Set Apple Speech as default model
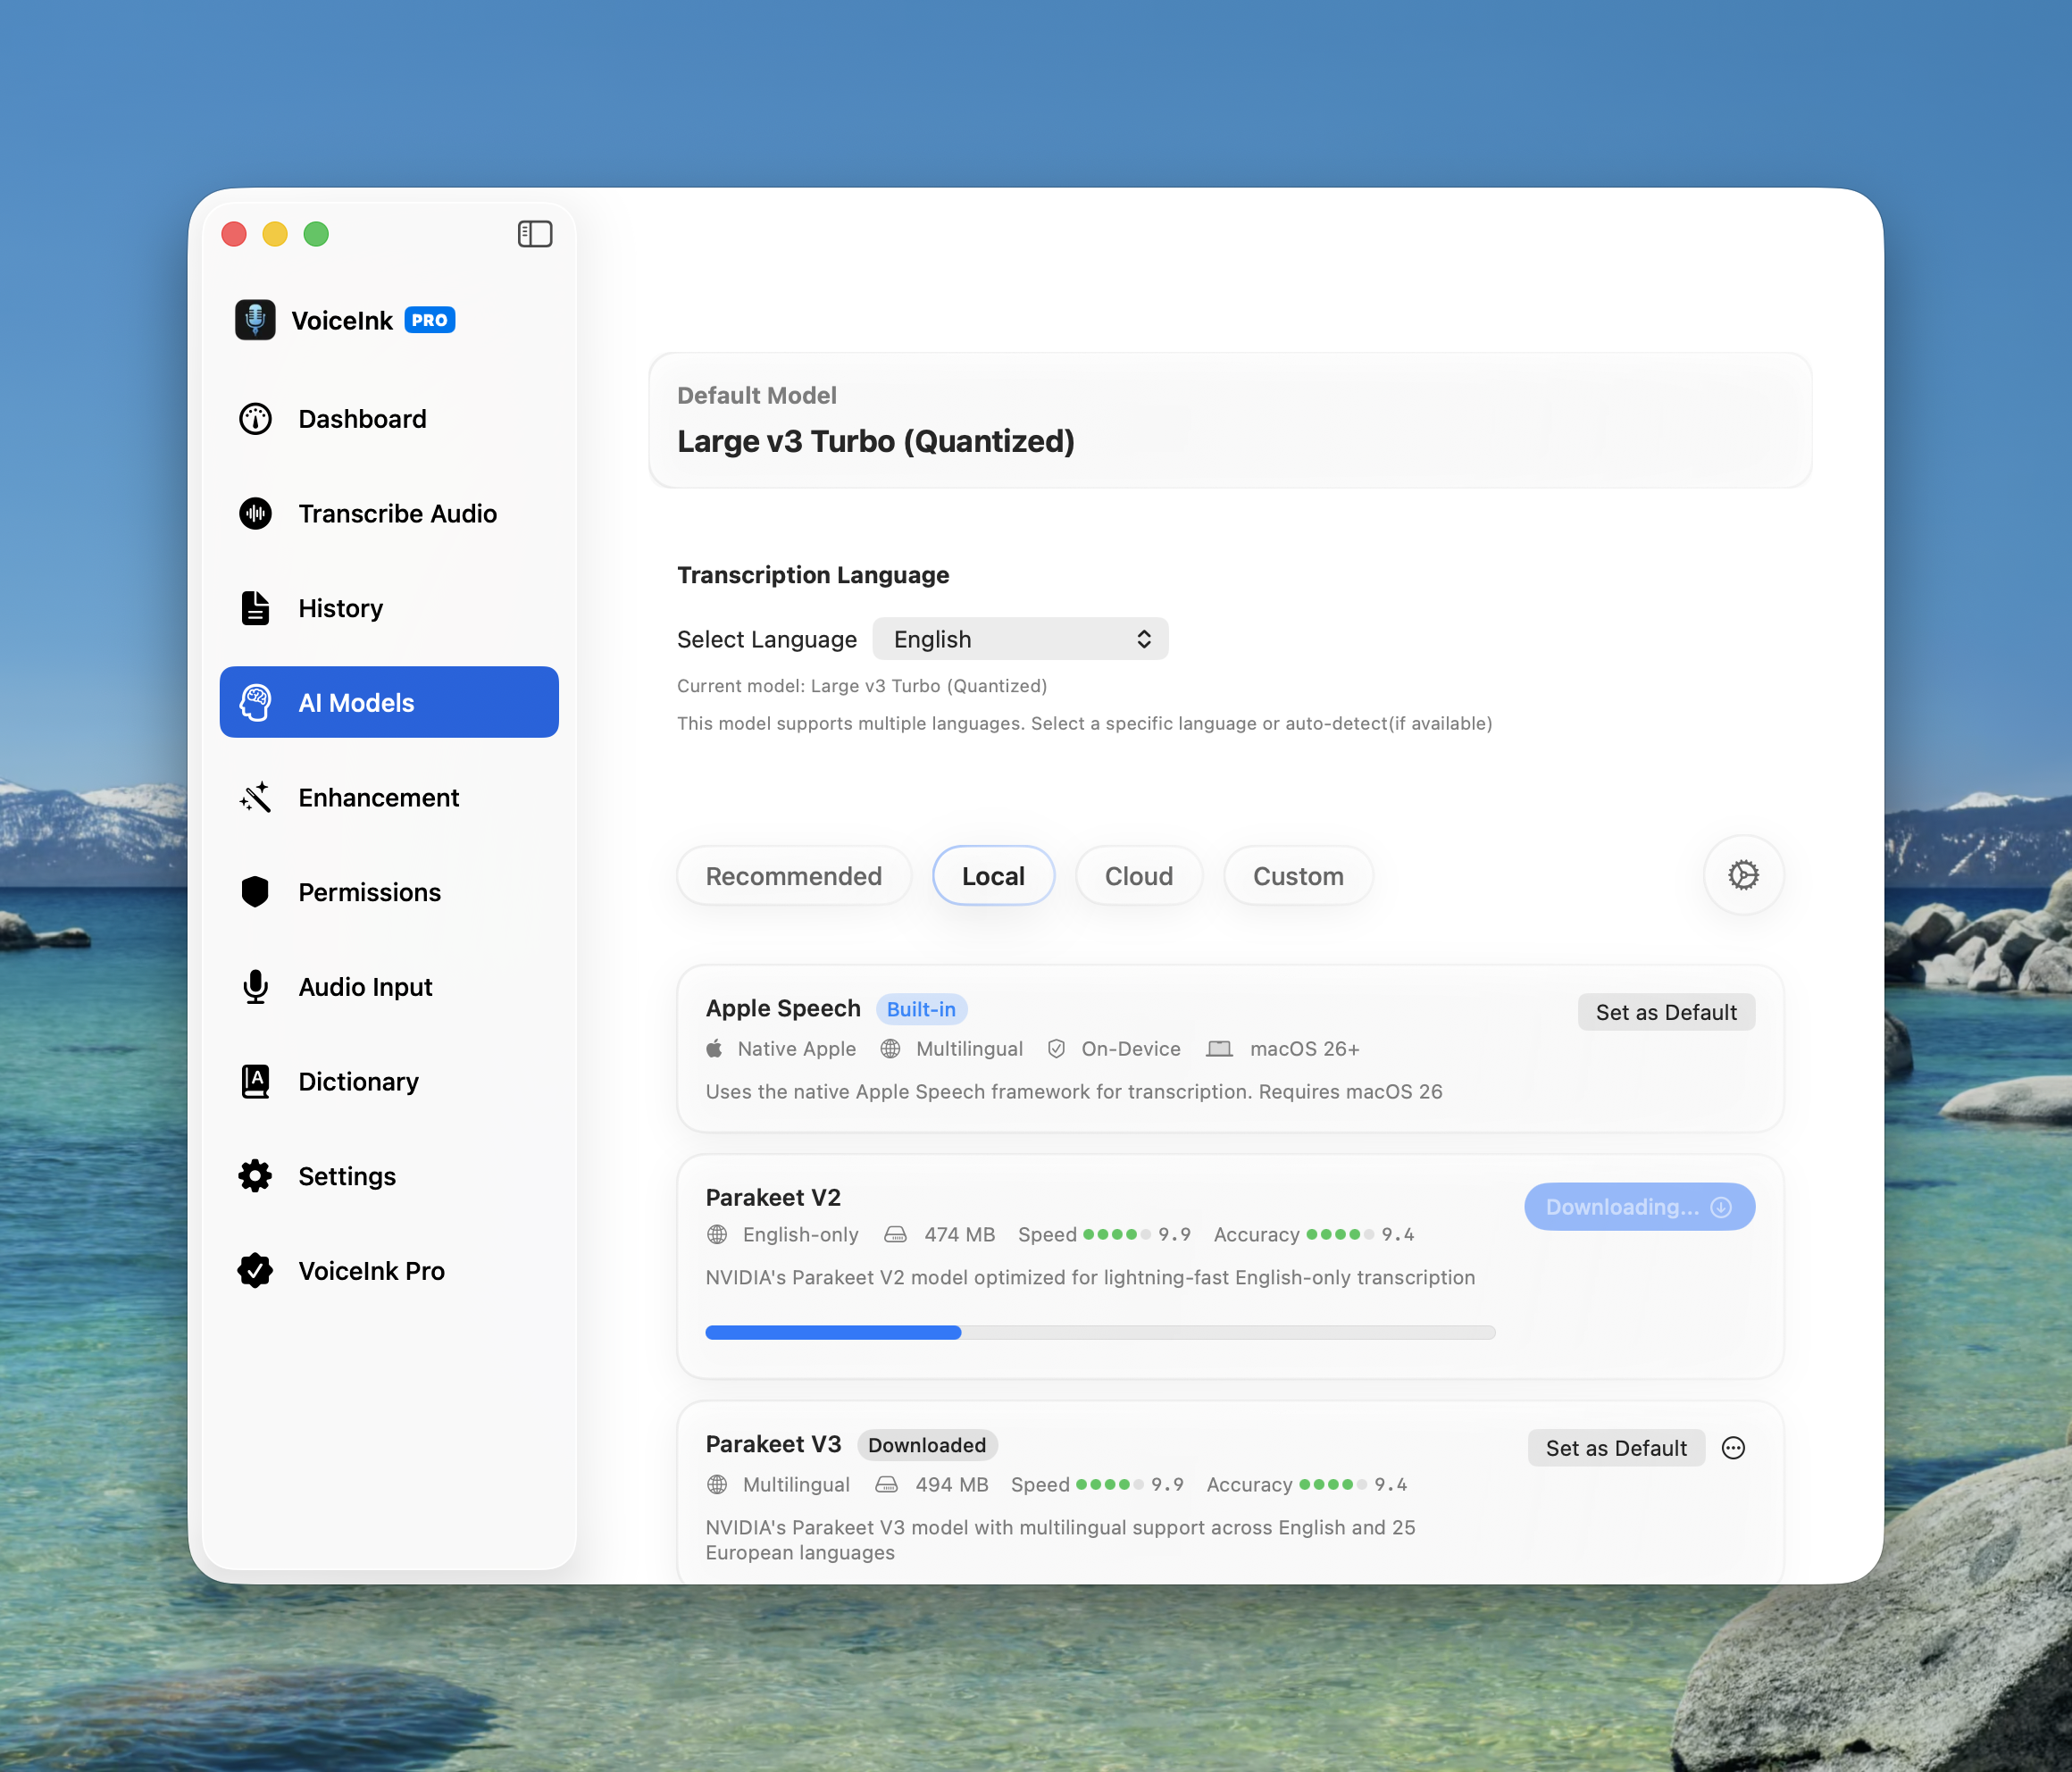The image size is (2072, 1772). point(1666,1011)
